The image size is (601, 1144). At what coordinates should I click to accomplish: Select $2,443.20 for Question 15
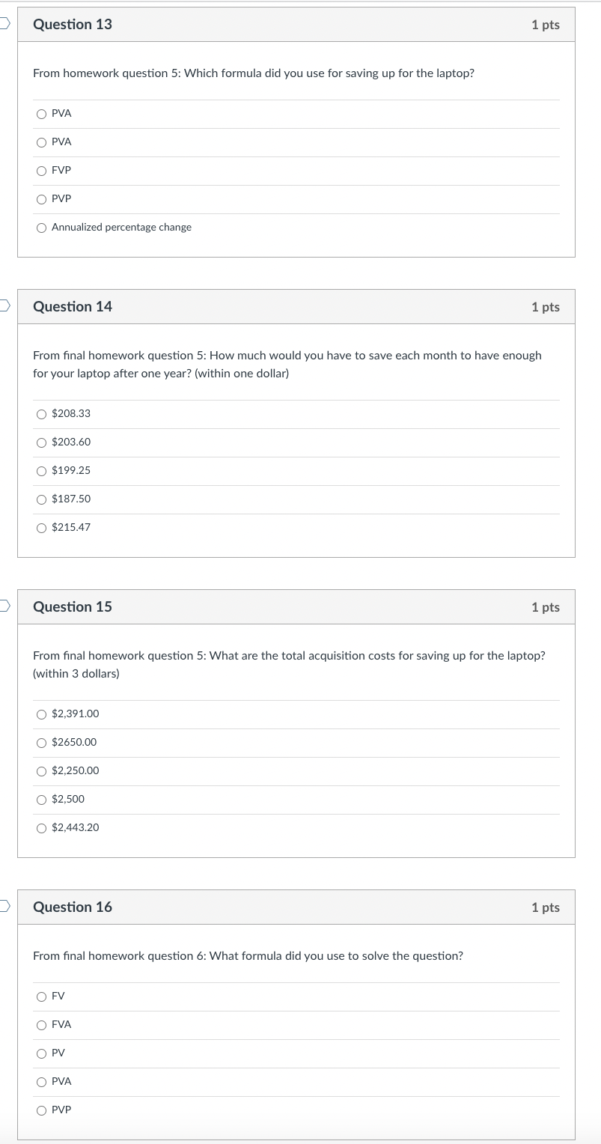tap(41, 827)
